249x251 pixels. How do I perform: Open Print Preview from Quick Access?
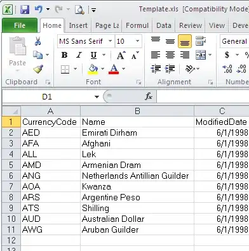click(x=79, y=10)
